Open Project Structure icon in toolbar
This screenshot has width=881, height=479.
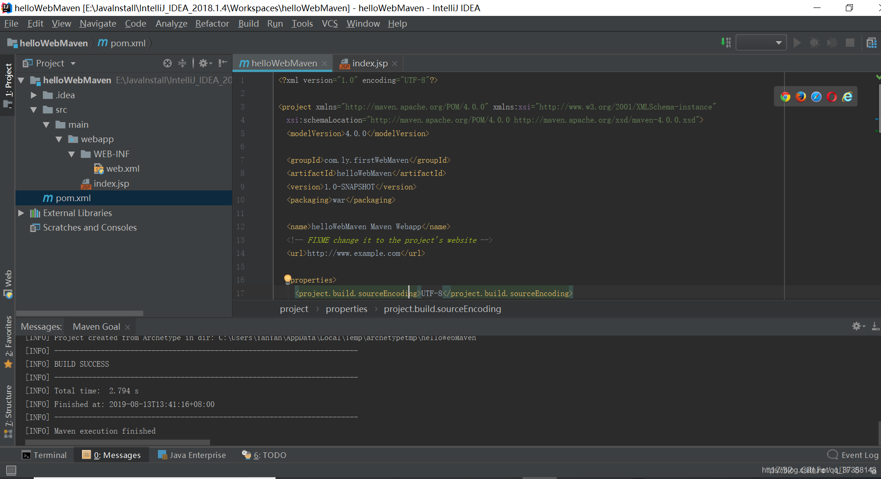pyautogui.click(x=872, y=43)
